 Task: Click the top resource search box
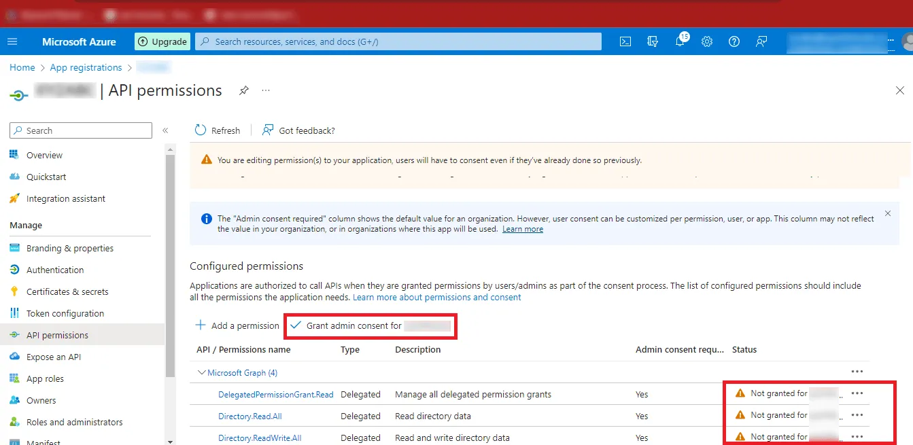pos(398,41)
